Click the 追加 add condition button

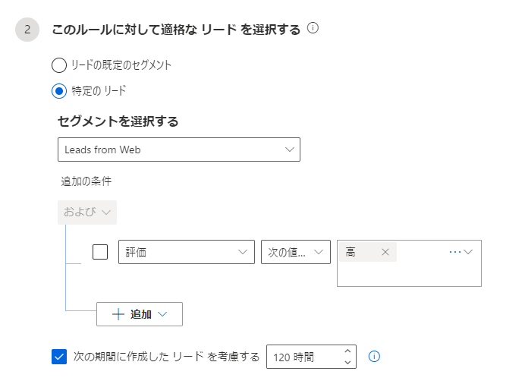click(x=140, y=314)
